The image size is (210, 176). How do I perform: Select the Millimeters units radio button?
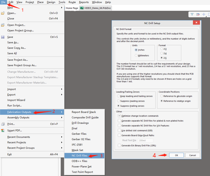coord(136,56)
